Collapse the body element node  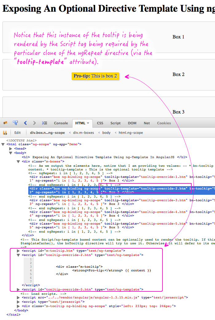tap(11, 153)
